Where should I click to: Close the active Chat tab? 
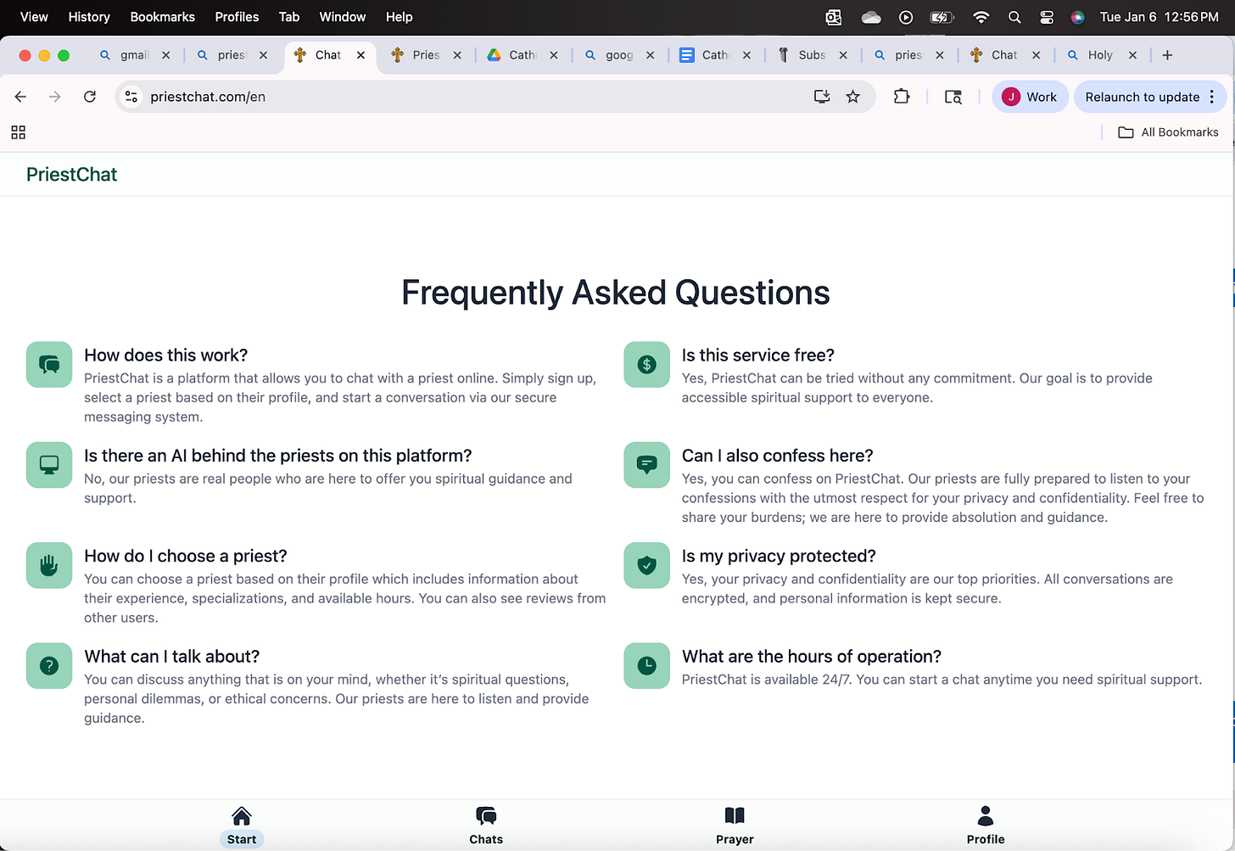click(x=360, y=55)
